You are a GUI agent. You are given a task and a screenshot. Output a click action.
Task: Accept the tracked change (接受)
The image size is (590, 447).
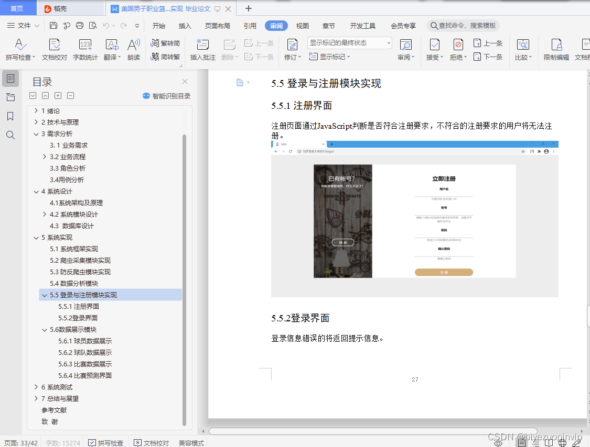tap(435, 49)
